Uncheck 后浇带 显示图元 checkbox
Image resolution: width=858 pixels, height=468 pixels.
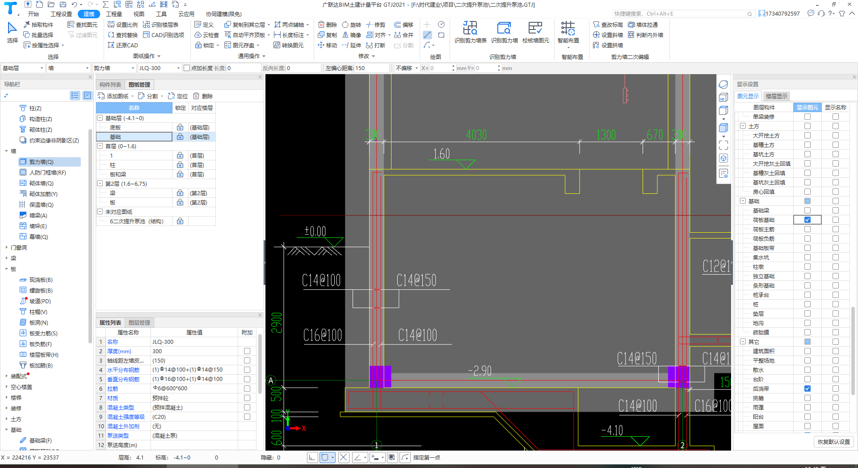coord(807,389)
